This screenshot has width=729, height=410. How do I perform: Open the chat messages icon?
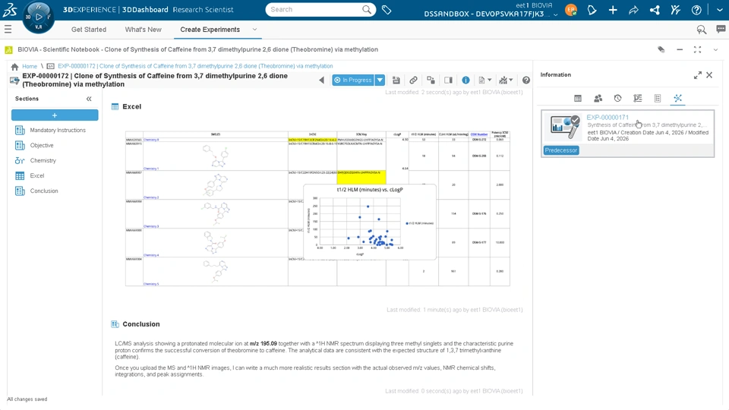[721, 30]
